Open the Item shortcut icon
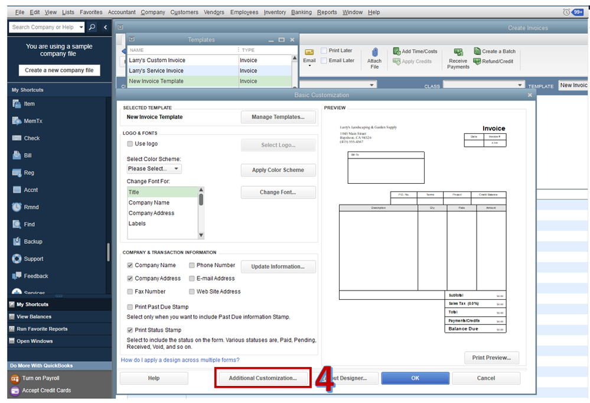Screen dimensions: 590x403 (x=17, y=104)
